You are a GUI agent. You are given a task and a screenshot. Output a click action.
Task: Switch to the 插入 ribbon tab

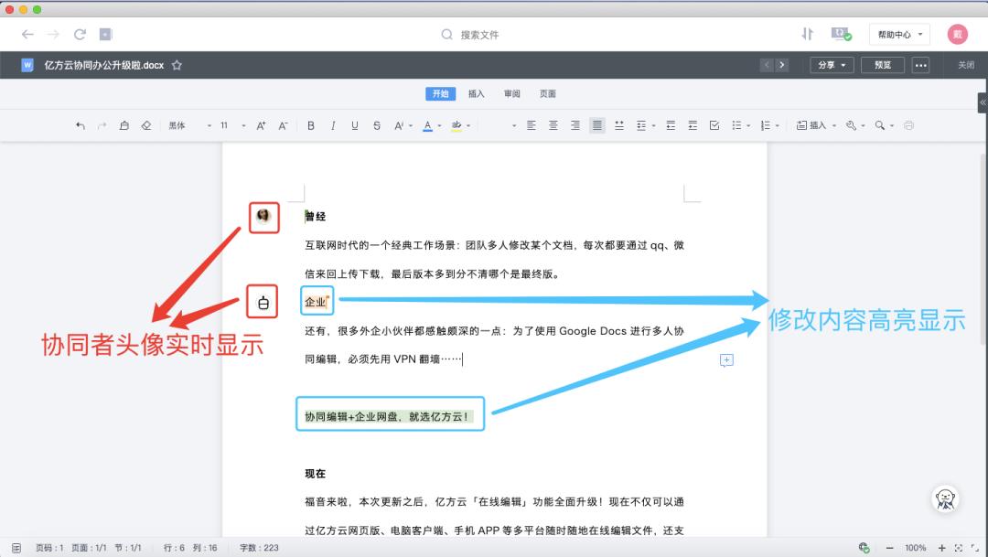coord(476,93)
